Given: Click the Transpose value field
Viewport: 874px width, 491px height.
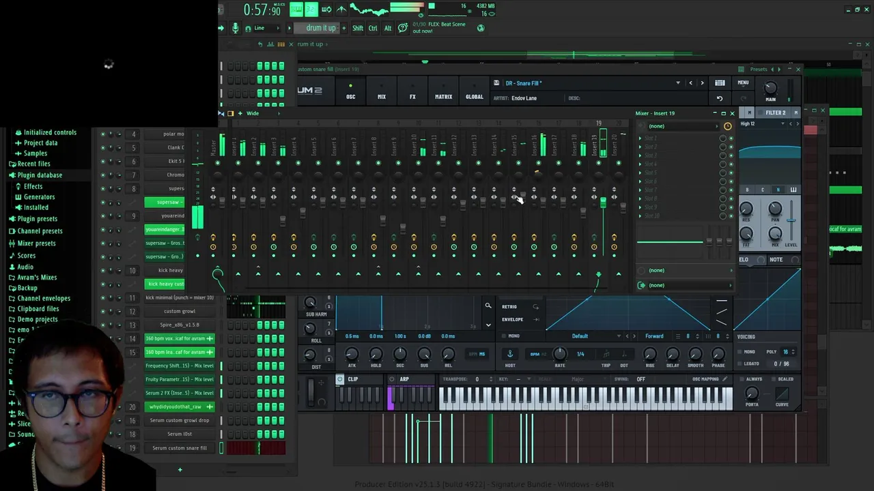Looking at the screenshot, I should 477,379.
